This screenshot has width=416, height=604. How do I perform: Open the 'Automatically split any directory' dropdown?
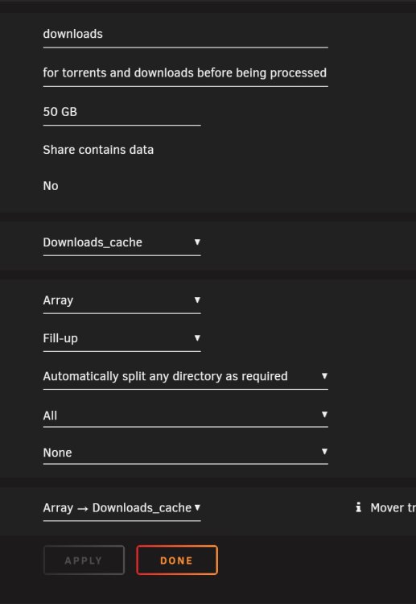pyautogui.click(x=186, y=376)
